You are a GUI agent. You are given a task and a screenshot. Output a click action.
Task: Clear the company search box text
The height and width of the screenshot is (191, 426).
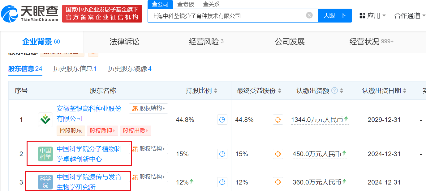[309, 15]
